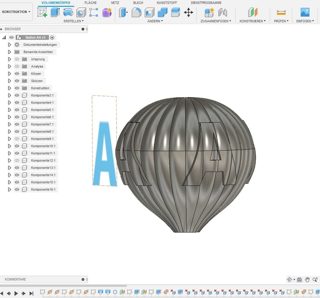Collapse the Ballon A4 v3 root node

pyautogui.click(x=4, y=37)
